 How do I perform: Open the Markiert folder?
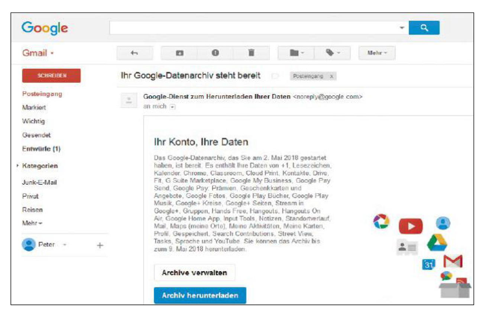click(x=34, y=108)
